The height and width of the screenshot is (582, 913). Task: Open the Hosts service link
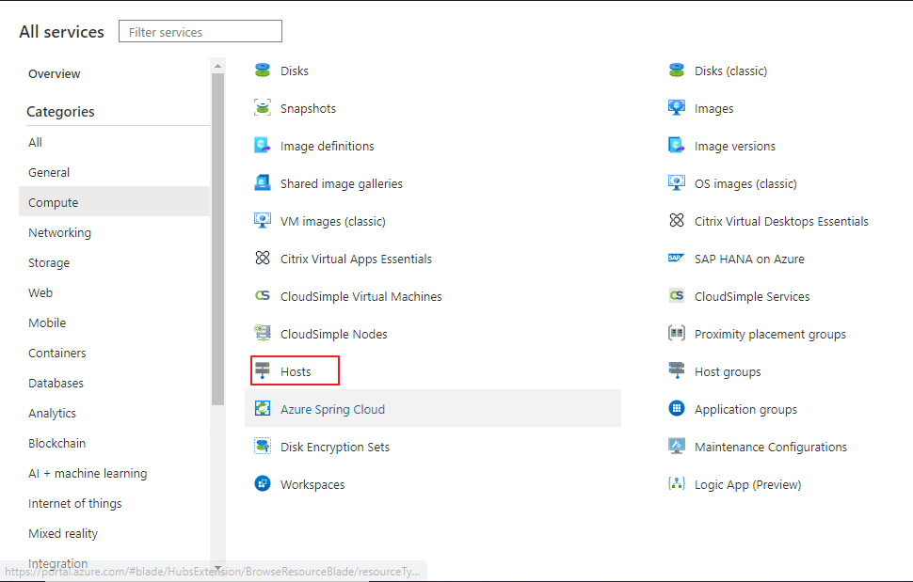tap(296, 371)
